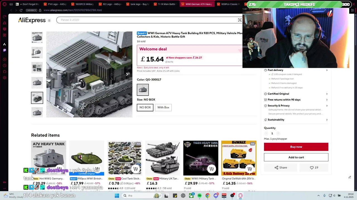Screen dimensions: 357x200
Task: Open Xbox app from the taskbar
Action: [191, 196]
